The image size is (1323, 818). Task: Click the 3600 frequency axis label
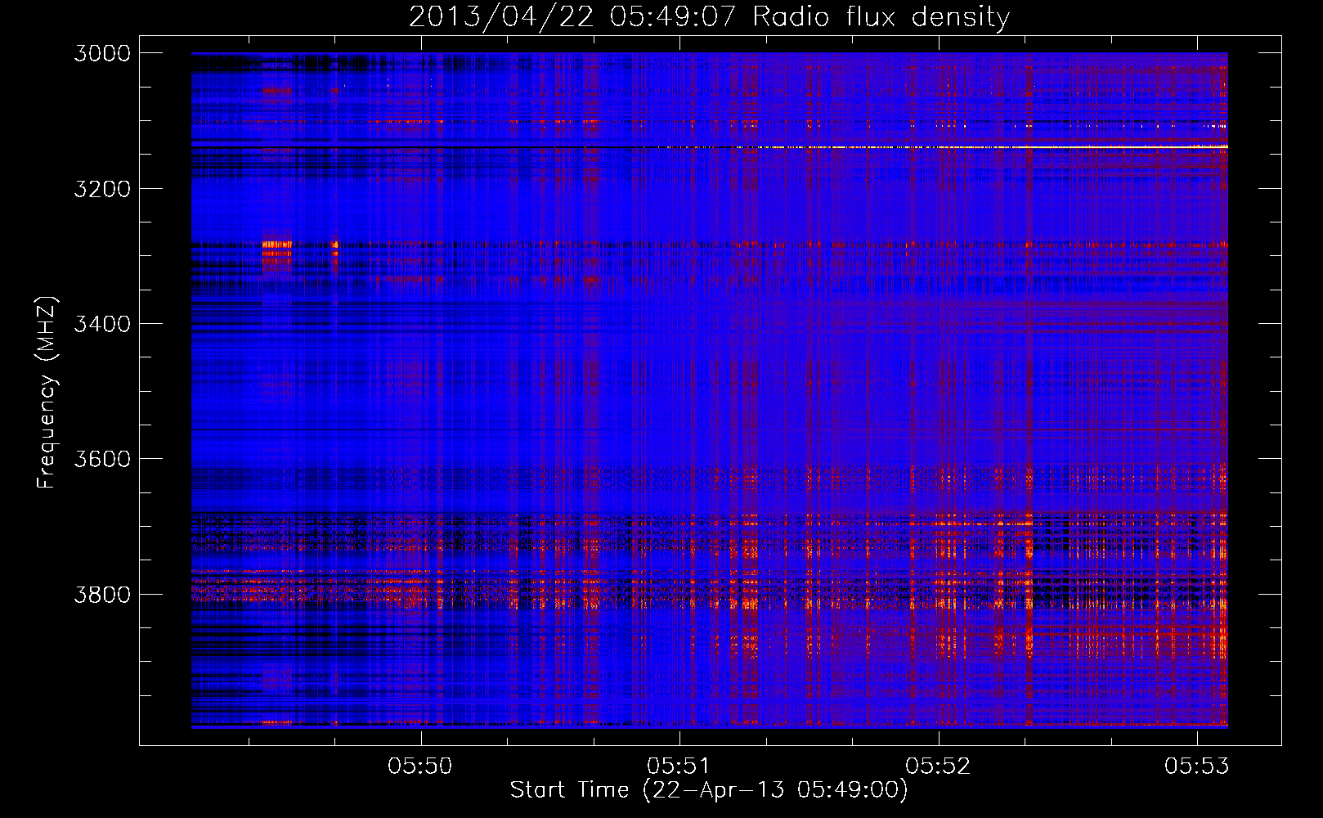(102, 459)
